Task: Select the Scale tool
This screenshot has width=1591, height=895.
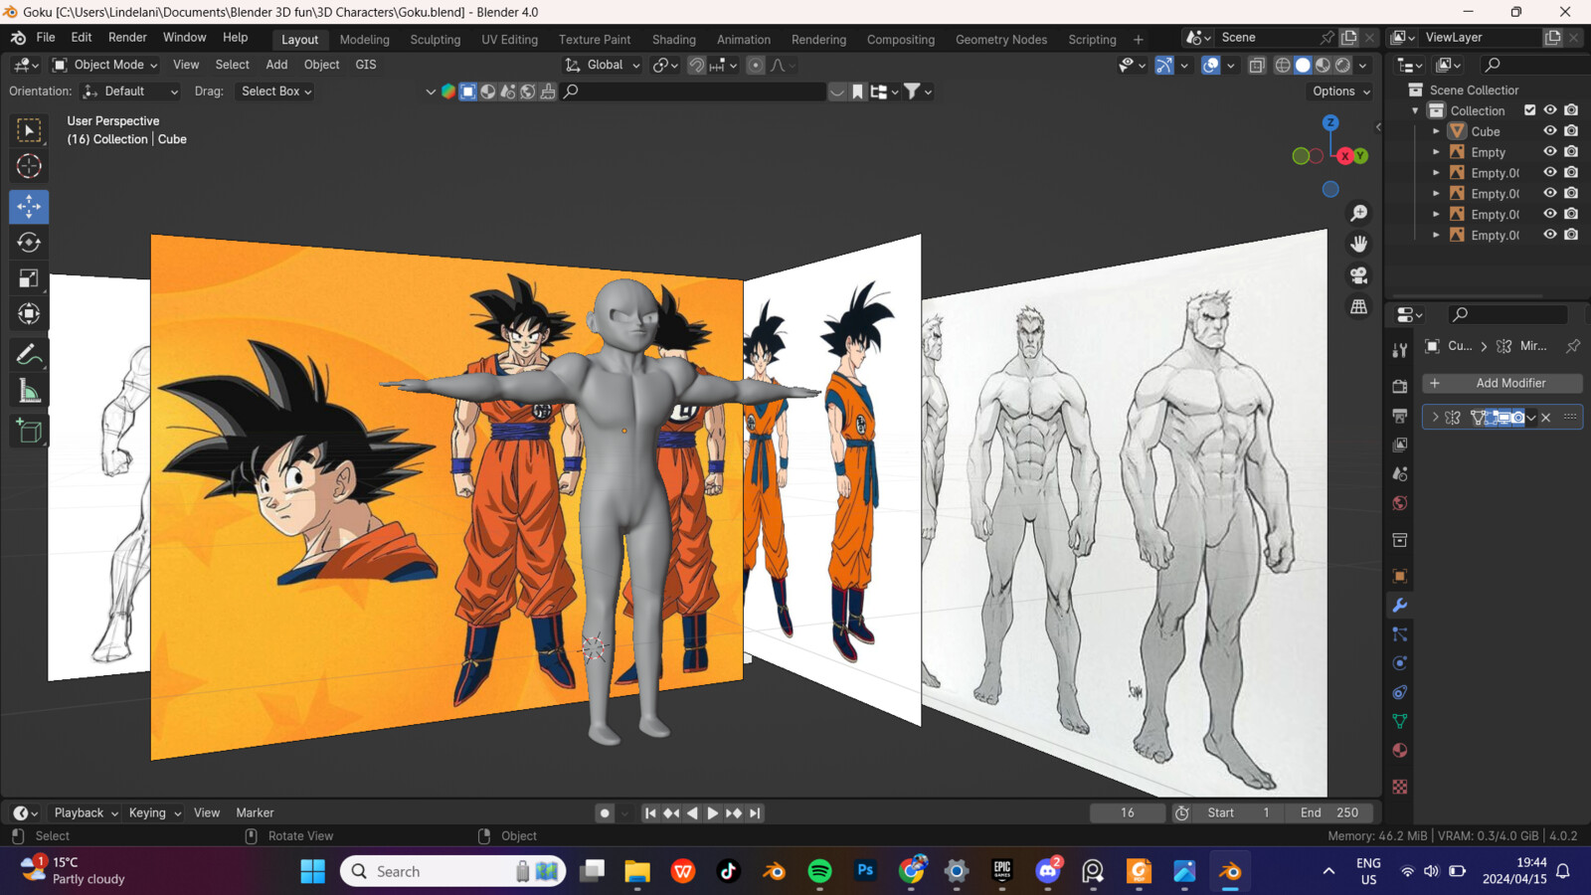Action: pyautogui.click(x=29, y=278)
